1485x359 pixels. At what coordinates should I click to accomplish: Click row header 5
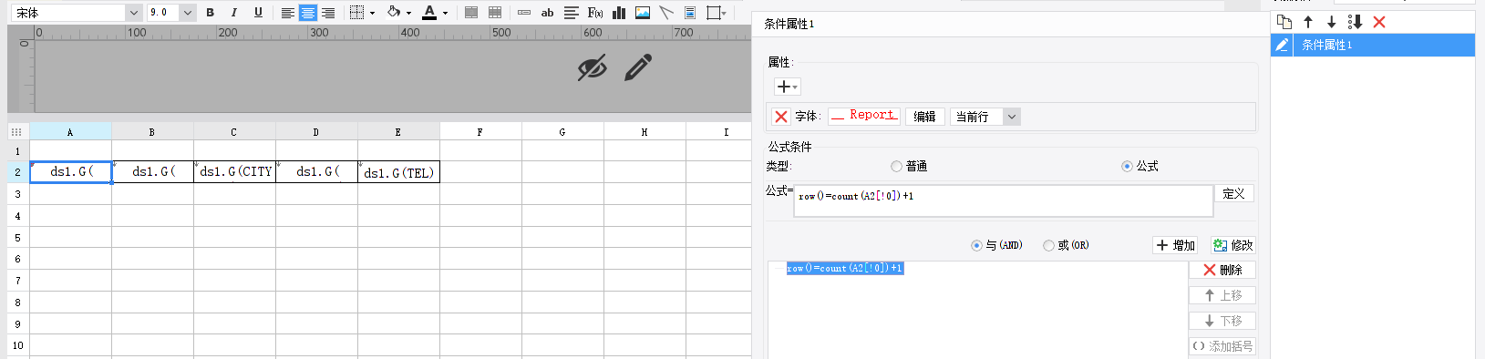coord(18,237)
